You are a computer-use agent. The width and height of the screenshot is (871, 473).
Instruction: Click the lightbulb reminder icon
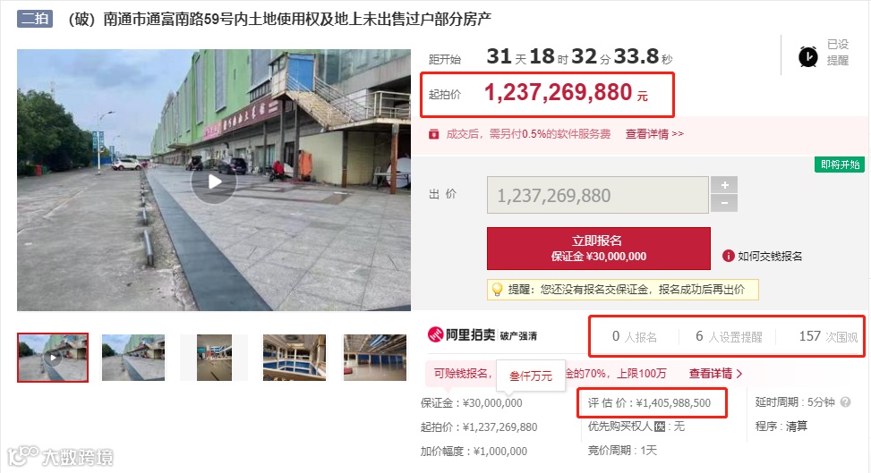[x=497, y=289]
